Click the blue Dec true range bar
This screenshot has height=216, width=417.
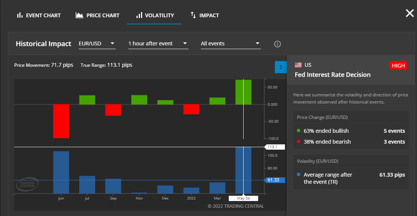click(x=165, y=189)
